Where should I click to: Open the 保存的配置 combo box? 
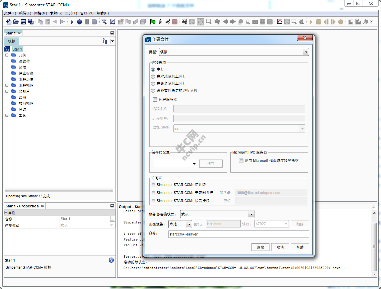(175, 164)
